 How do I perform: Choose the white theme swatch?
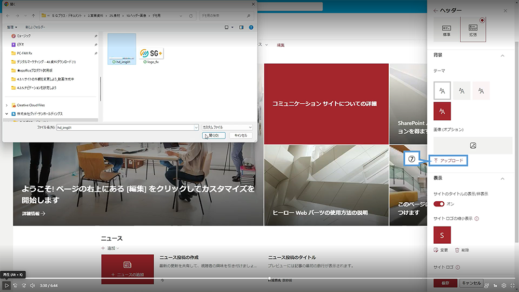(x=442, y=91)
